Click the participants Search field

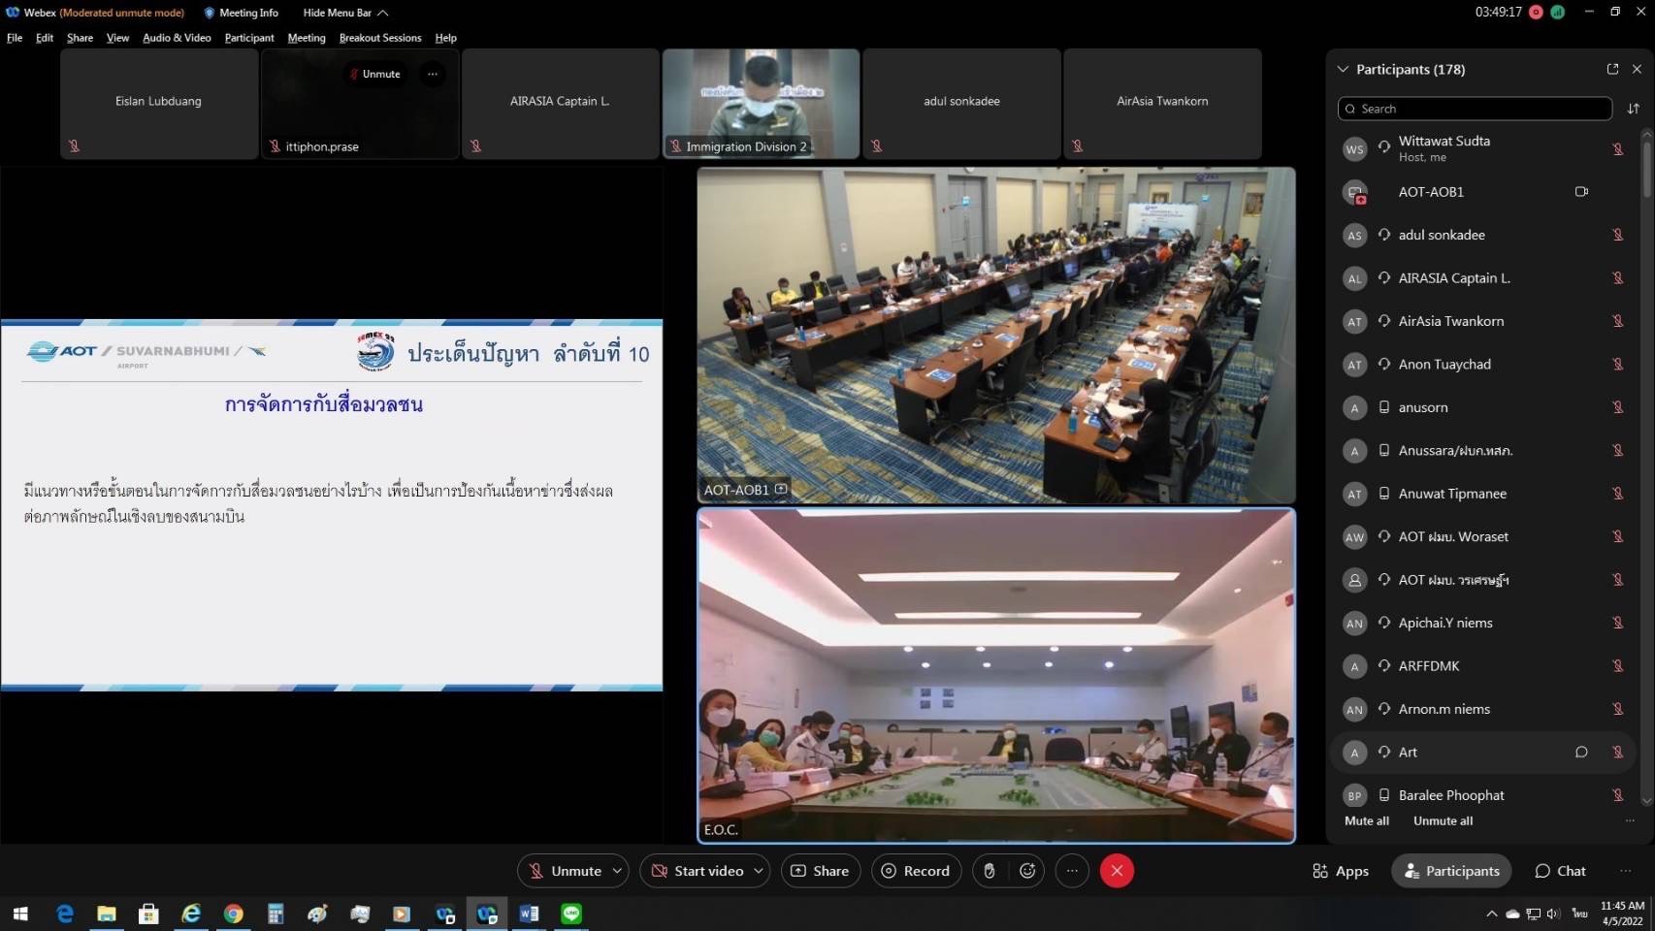1475,109
